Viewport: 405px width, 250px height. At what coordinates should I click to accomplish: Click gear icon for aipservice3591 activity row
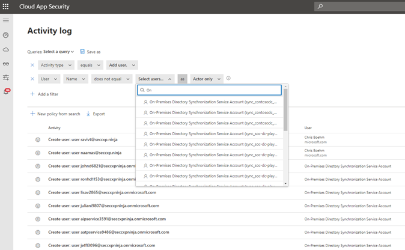coord(38,219)
